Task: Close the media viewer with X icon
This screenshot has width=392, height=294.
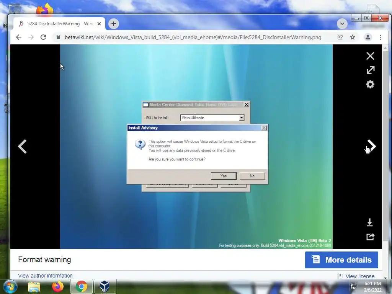Action: click(370, 56)
